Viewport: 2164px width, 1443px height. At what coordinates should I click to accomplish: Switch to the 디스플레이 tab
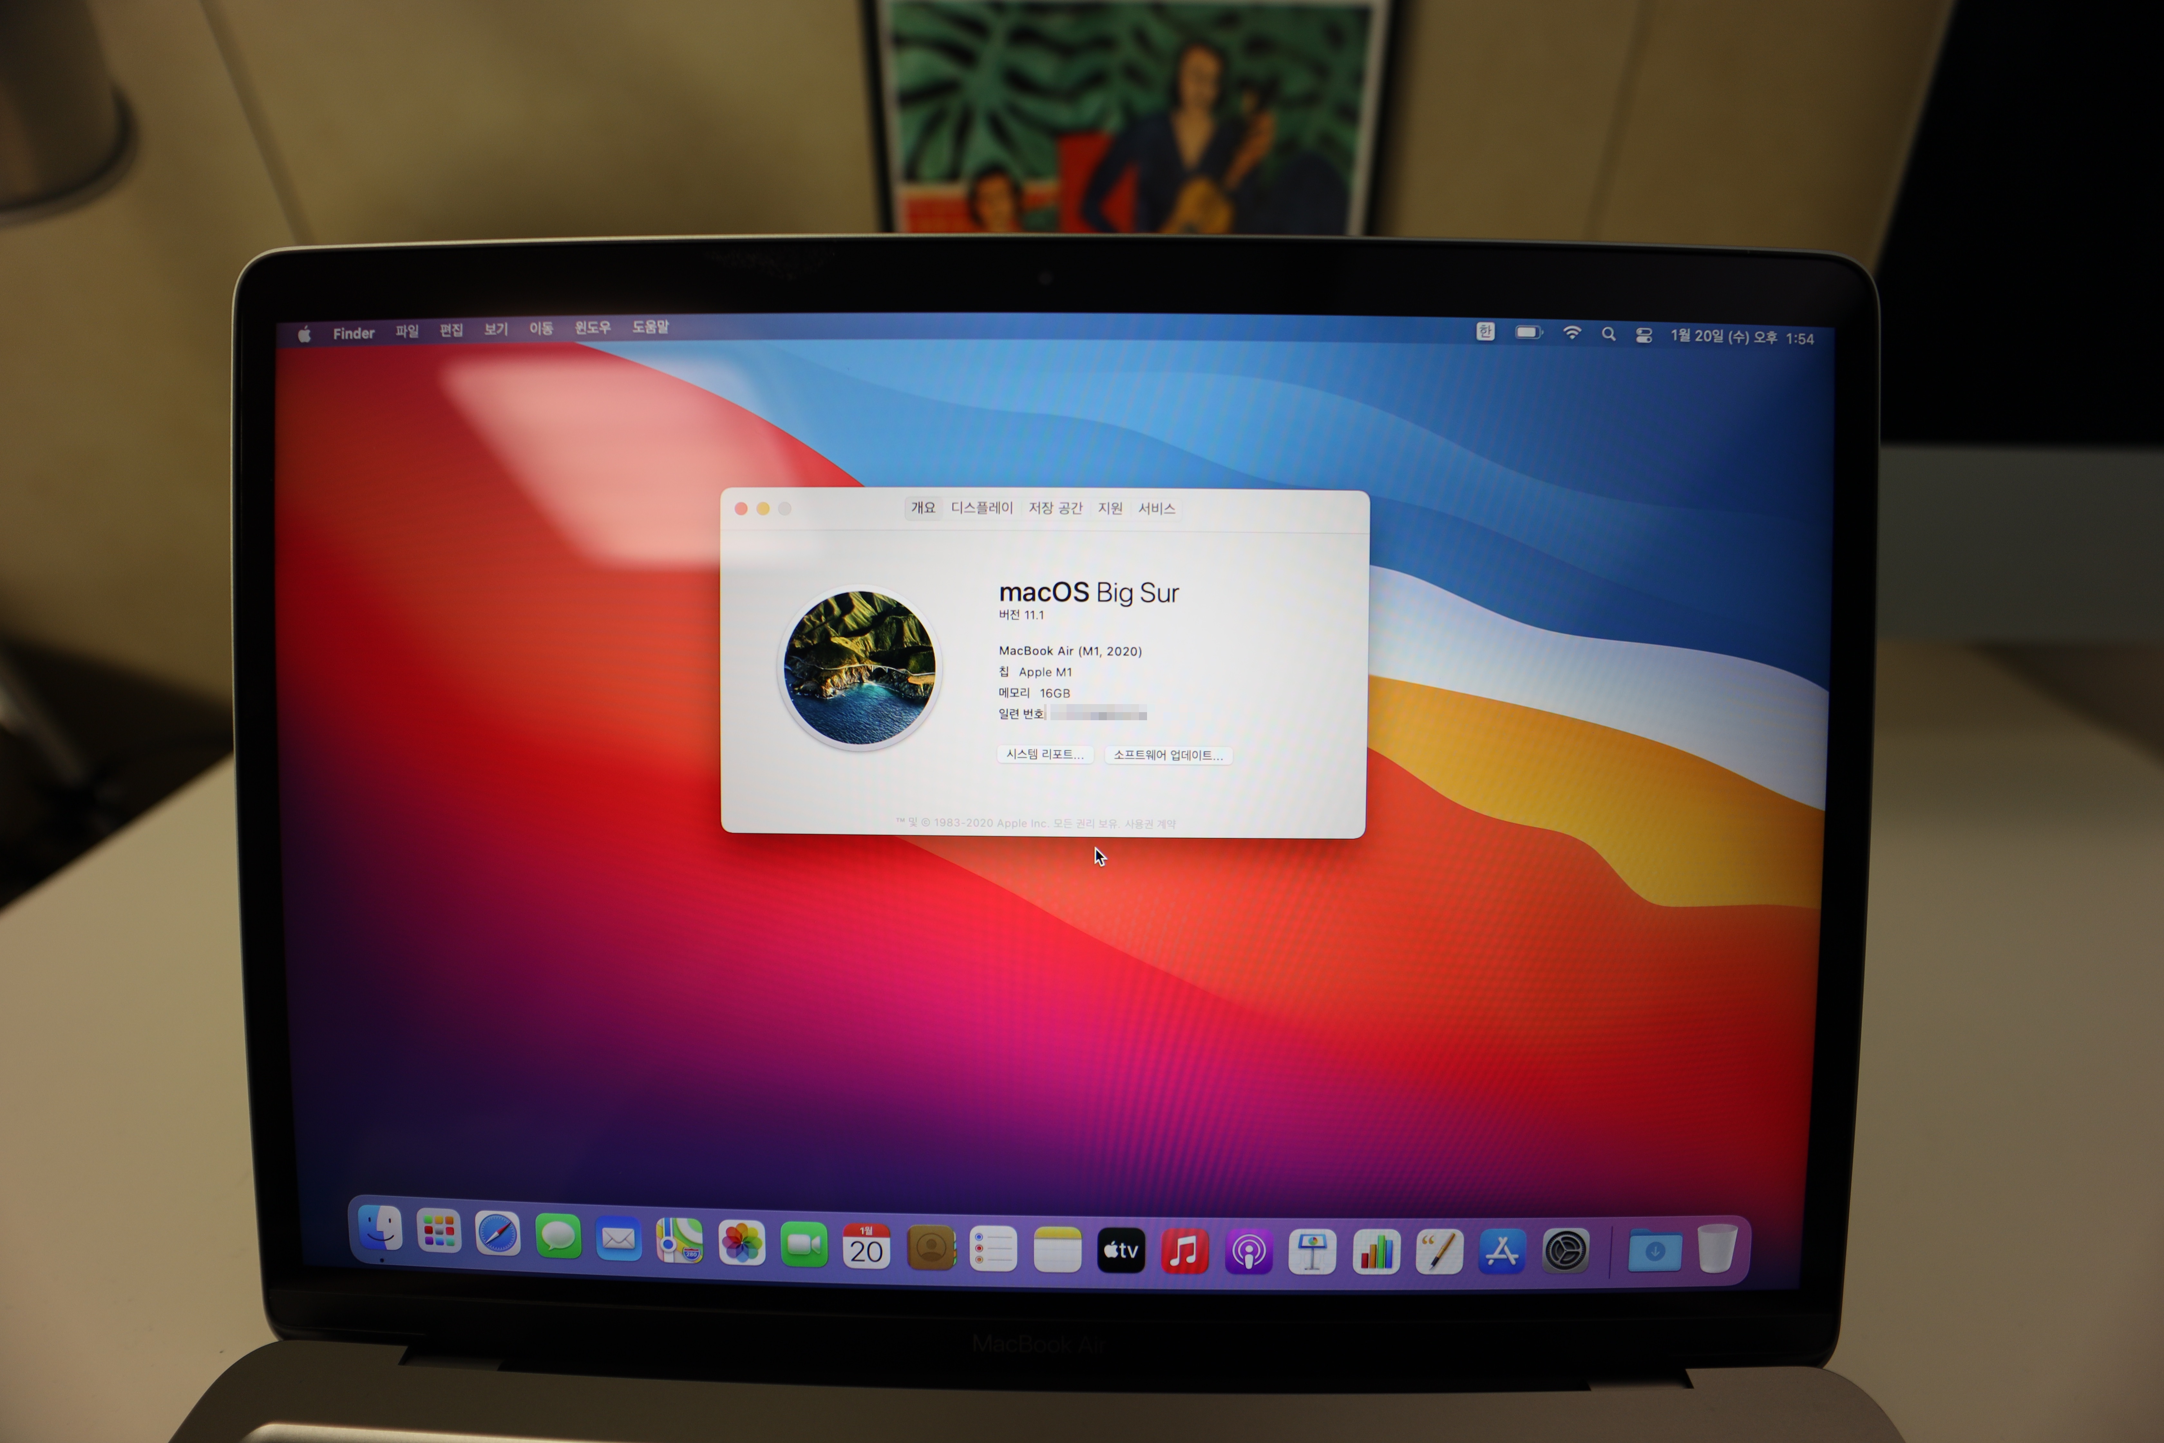tap(982, 508)
